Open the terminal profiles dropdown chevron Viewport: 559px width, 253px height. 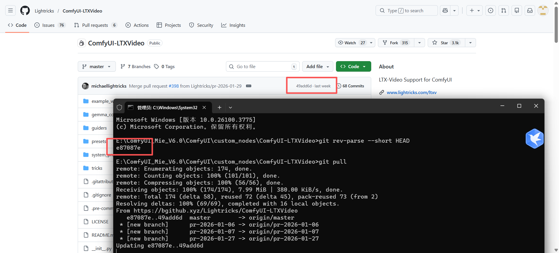[230, 107]
